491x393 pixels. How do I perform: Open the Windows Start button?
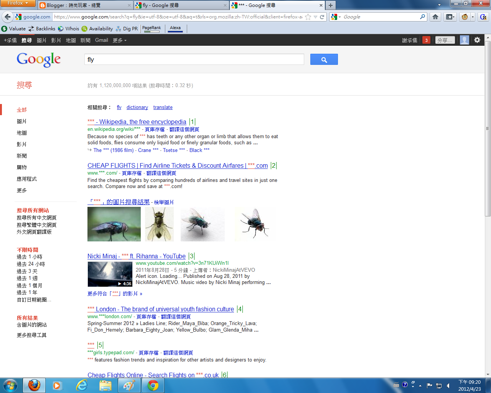pos(10,385)
